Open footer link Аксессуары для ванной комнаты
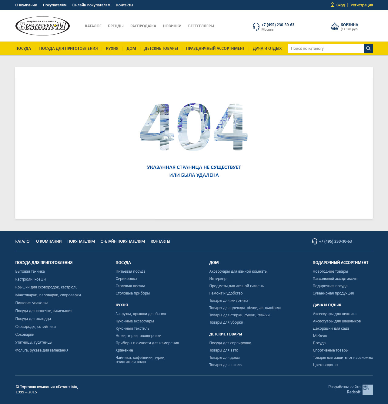 coord(238,271)
